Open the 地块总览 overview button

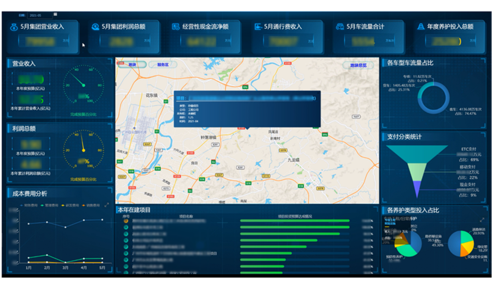point(358,65)
